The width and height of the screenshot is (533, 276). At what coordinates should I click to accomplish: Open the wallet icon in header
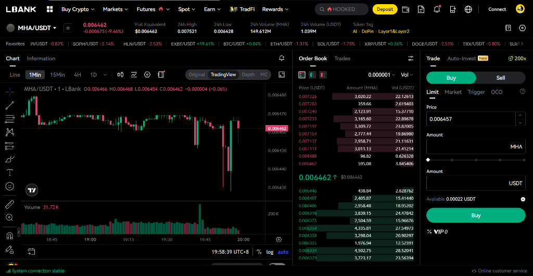(x=405, y=9)
